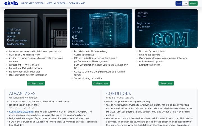Click 'We do not provide abuse-proof hosting.'
The height and width of the screenshot is (126, 202).
point(128,102)
